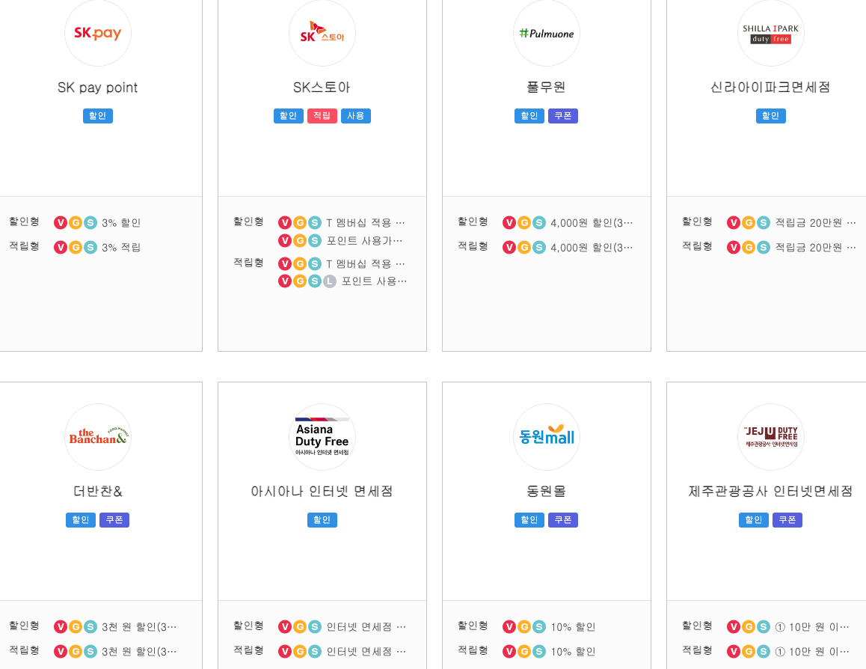Click 3% 할인 text in SK pay point

[x=121, y=223]
